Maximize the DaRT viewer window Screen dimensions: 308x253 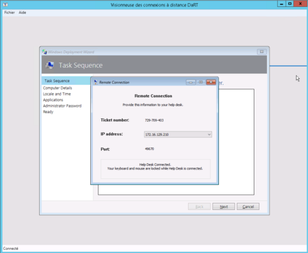[x=290, y=4]
